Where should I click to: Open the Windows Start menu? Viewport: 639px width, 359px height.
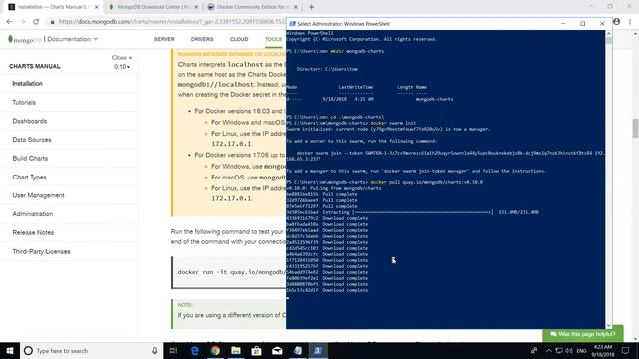[10, 350]
